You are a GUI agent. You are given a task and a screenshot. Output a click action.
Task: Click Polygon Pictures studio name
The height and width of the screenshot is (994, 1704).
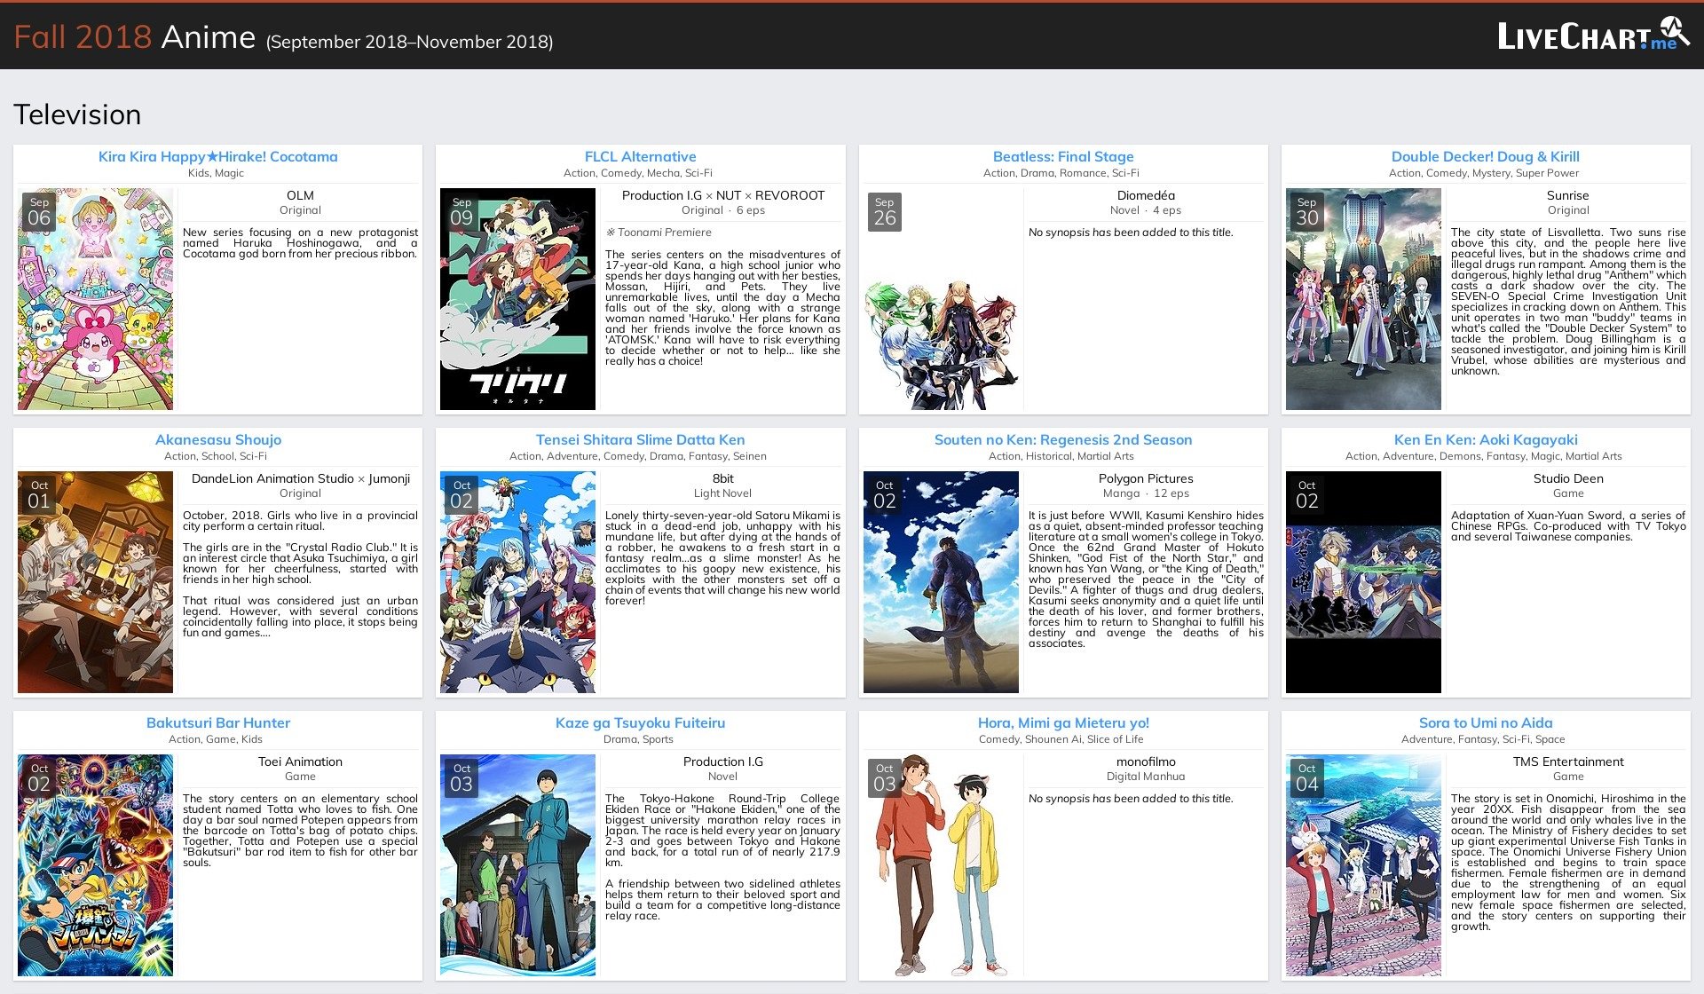(1146, 478)
